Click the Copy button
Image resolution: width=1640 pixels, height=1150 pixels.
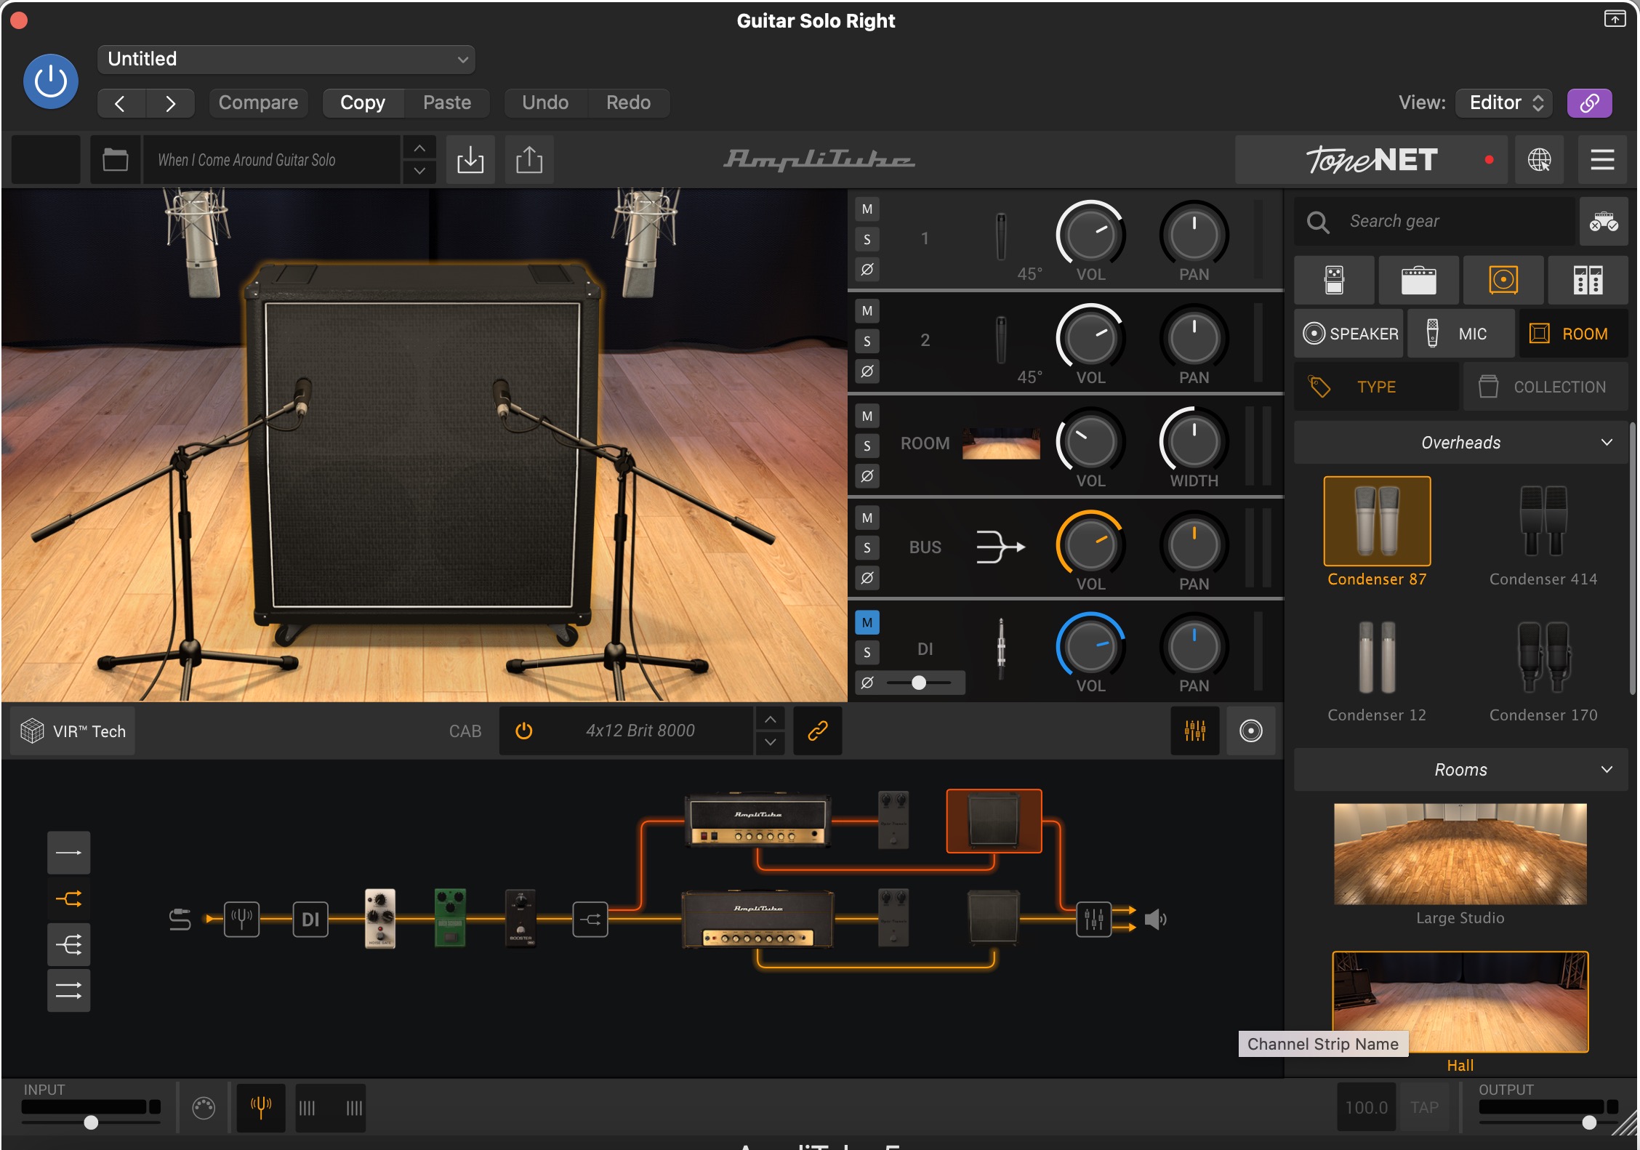pyautogui.click(x=362, y=102)
